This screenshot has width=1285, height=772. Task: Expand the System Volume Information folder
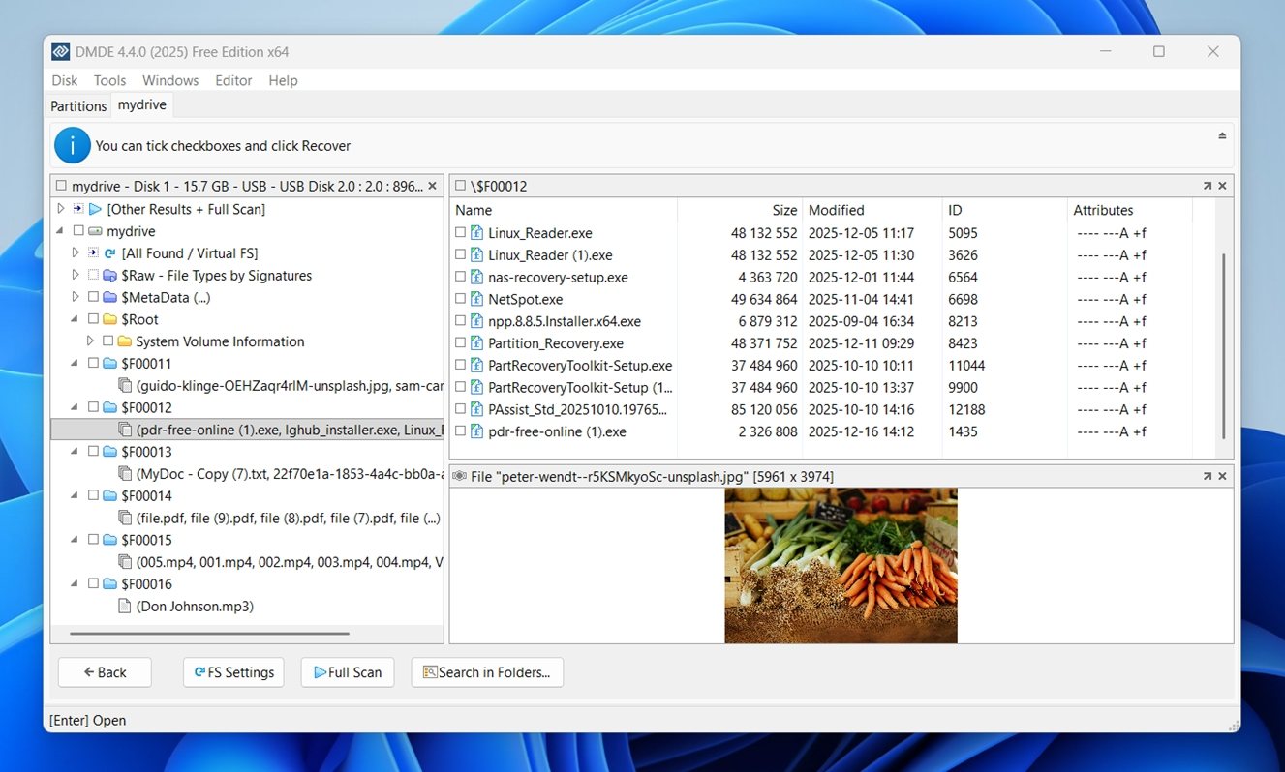click(90, 341)
